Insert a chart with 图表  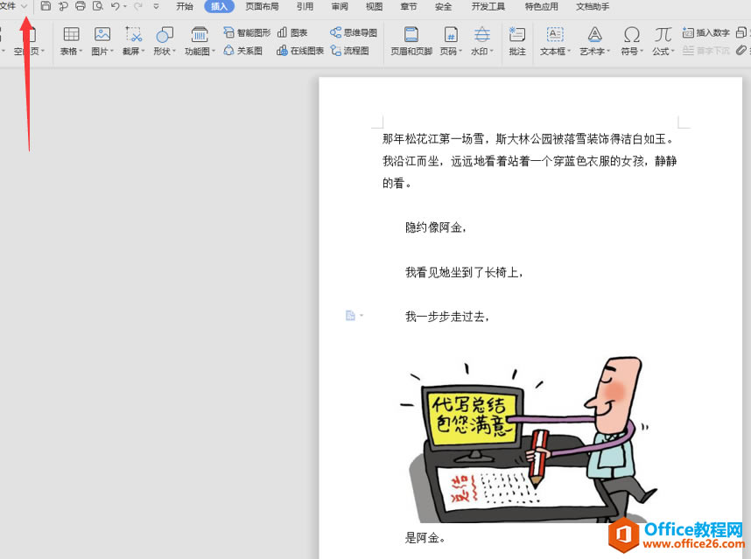(x=292, y=32)
